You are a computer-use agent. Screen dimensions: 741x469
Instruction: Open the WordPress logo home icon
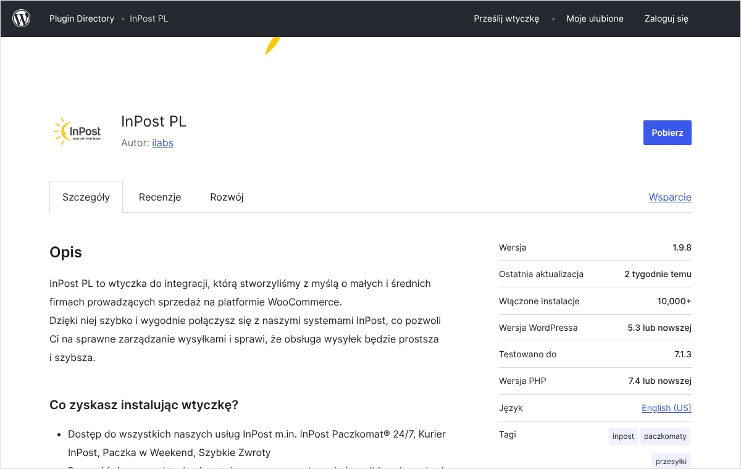(x=22, y=19)
